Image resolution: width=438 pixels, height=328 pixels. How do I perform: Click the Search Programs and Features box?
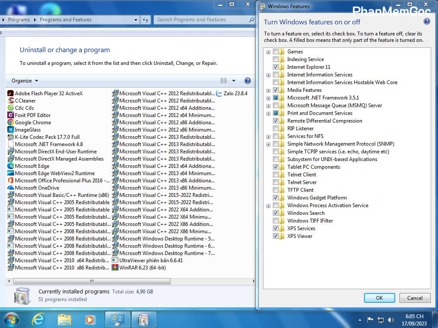tap(201, 20)
